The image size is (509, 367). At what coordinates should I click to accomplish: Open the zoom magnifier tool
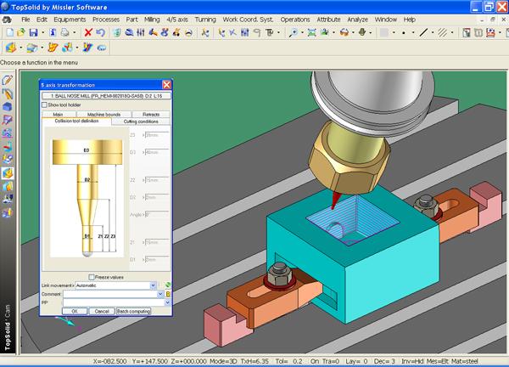coord(294,32)
